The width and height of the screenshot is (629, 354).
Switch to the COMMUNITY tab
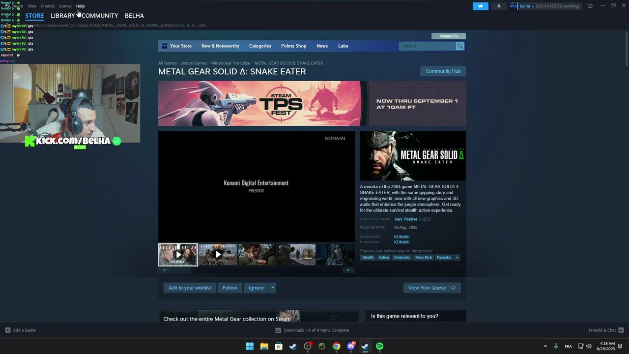[100, 16]
